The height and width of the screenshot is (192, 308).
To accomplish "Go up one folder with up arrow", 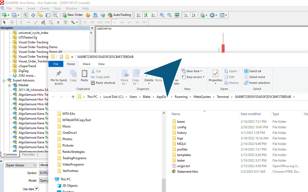I will [x=73, y=97].
